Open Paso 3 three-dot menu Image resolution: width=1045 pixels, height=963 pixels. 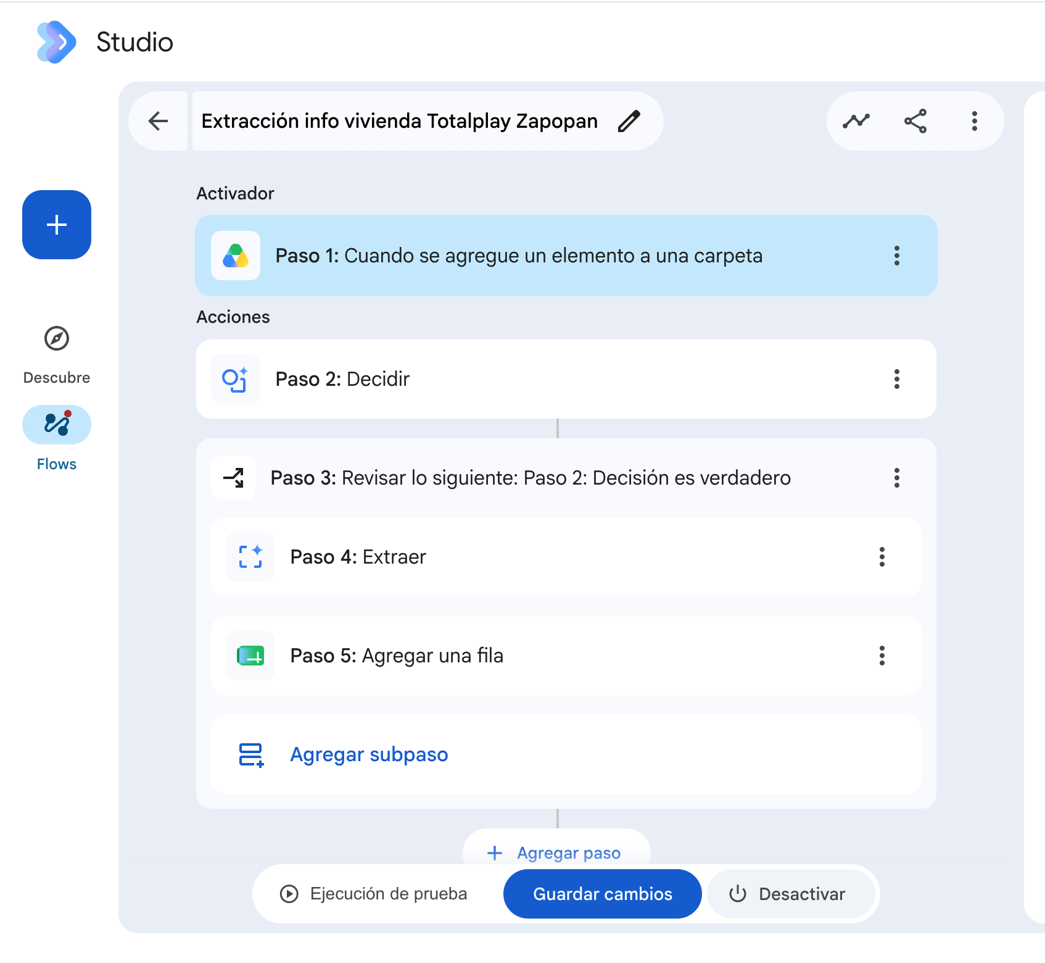point(897,478)
